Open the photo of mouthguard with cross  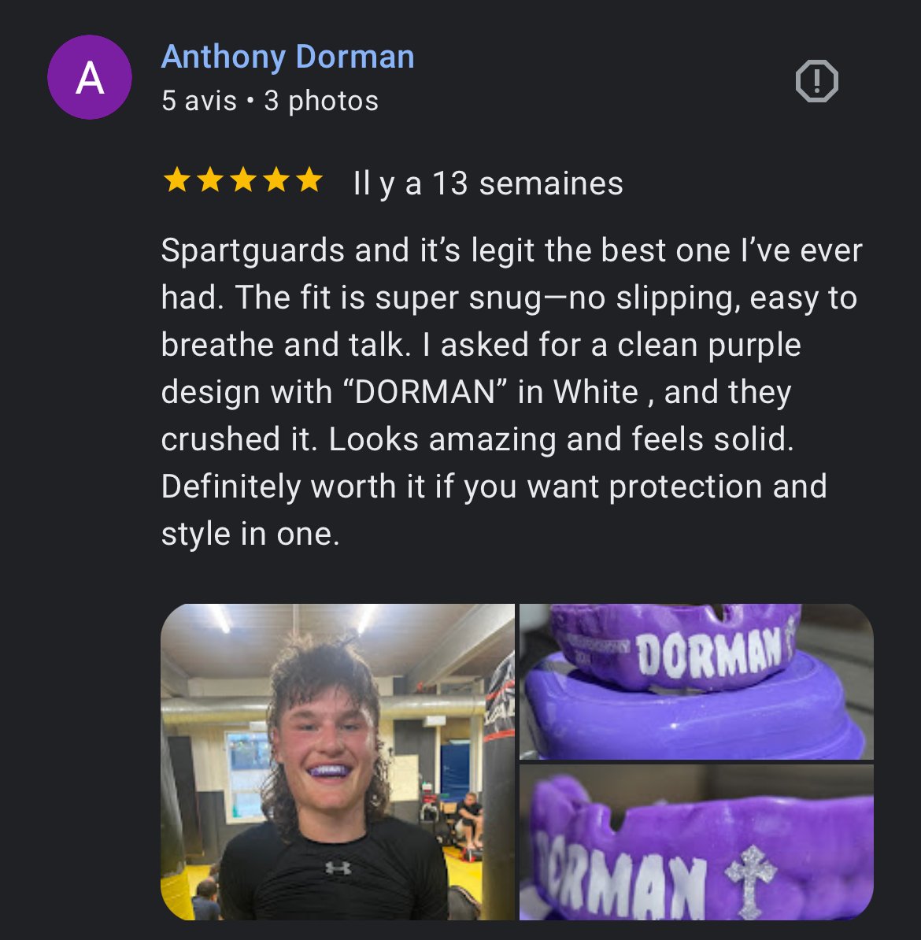tap(696, 842)
